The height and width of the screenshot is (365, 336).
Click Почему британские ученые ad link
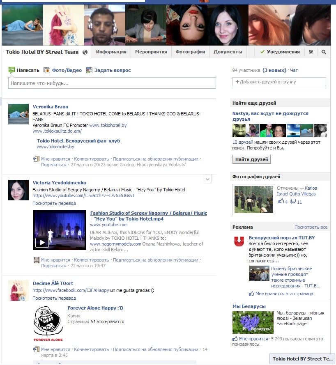click(296, 277)
